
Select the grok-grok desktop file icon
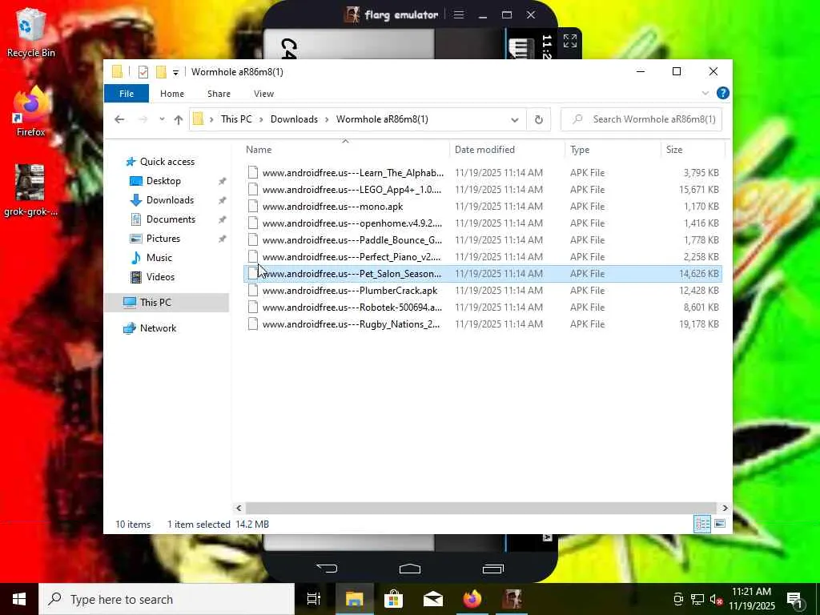[30, 189]
